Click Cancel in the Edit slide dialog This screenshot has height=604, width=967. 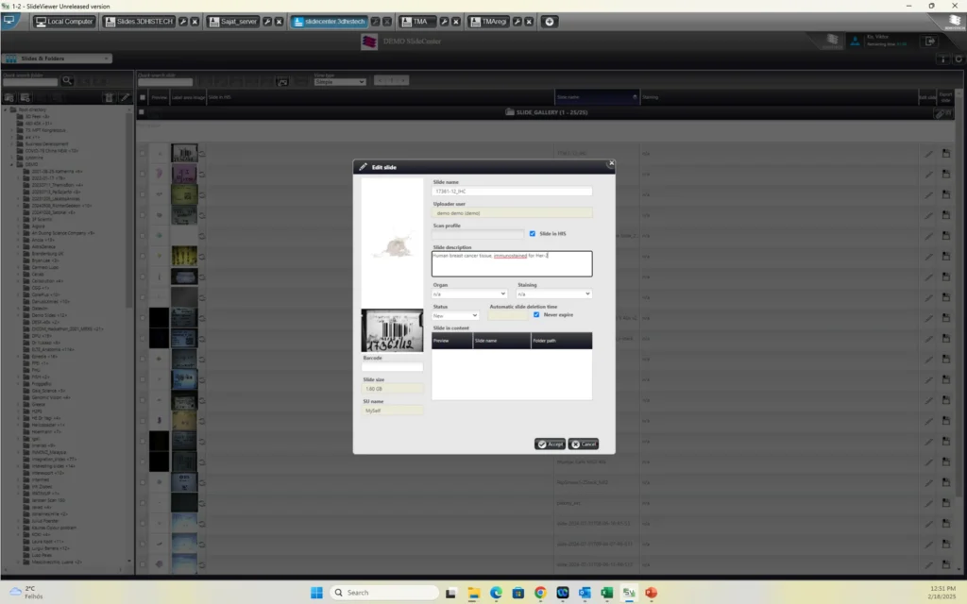[x=584, y=444]
